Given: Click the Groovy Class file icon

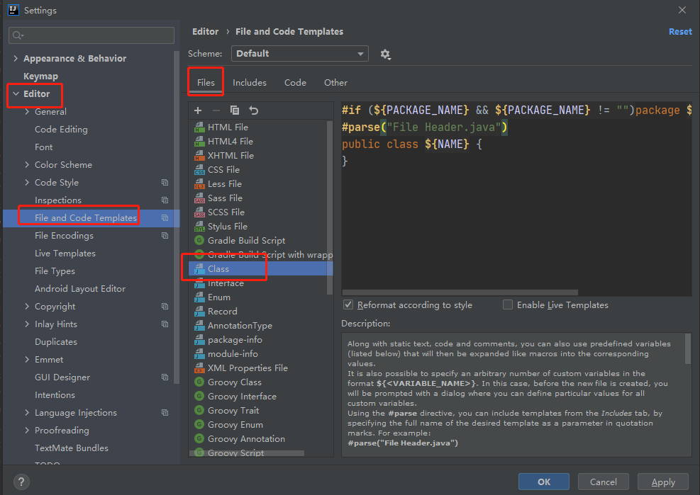Looking at the screenshot, I should (199, 382).
